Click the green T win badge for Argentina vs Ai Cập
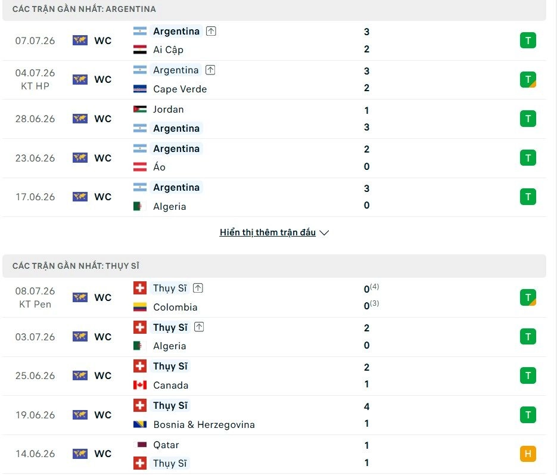Screen dimensions: 557x475 [528, 41]
